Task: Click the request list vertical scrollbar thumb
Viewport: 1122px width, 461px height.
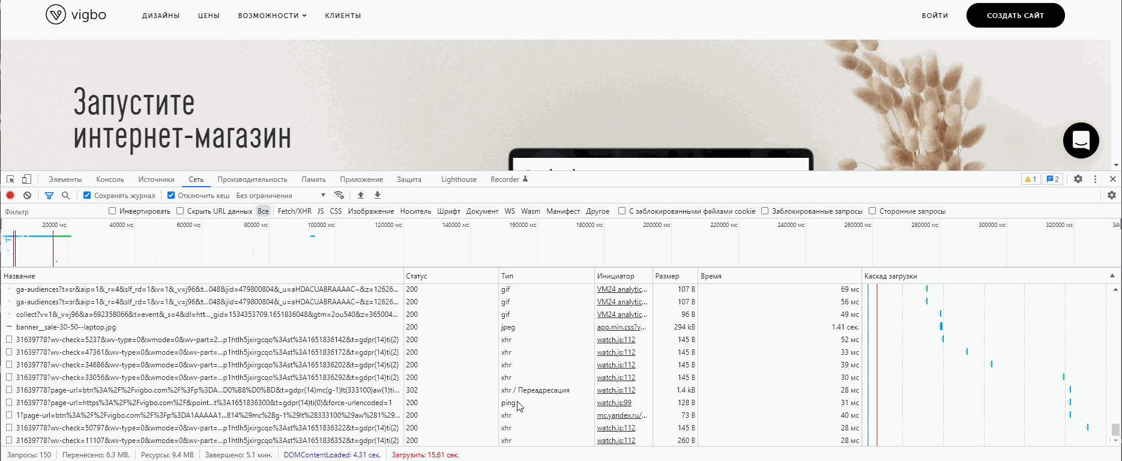Action: click(1115, 430)
